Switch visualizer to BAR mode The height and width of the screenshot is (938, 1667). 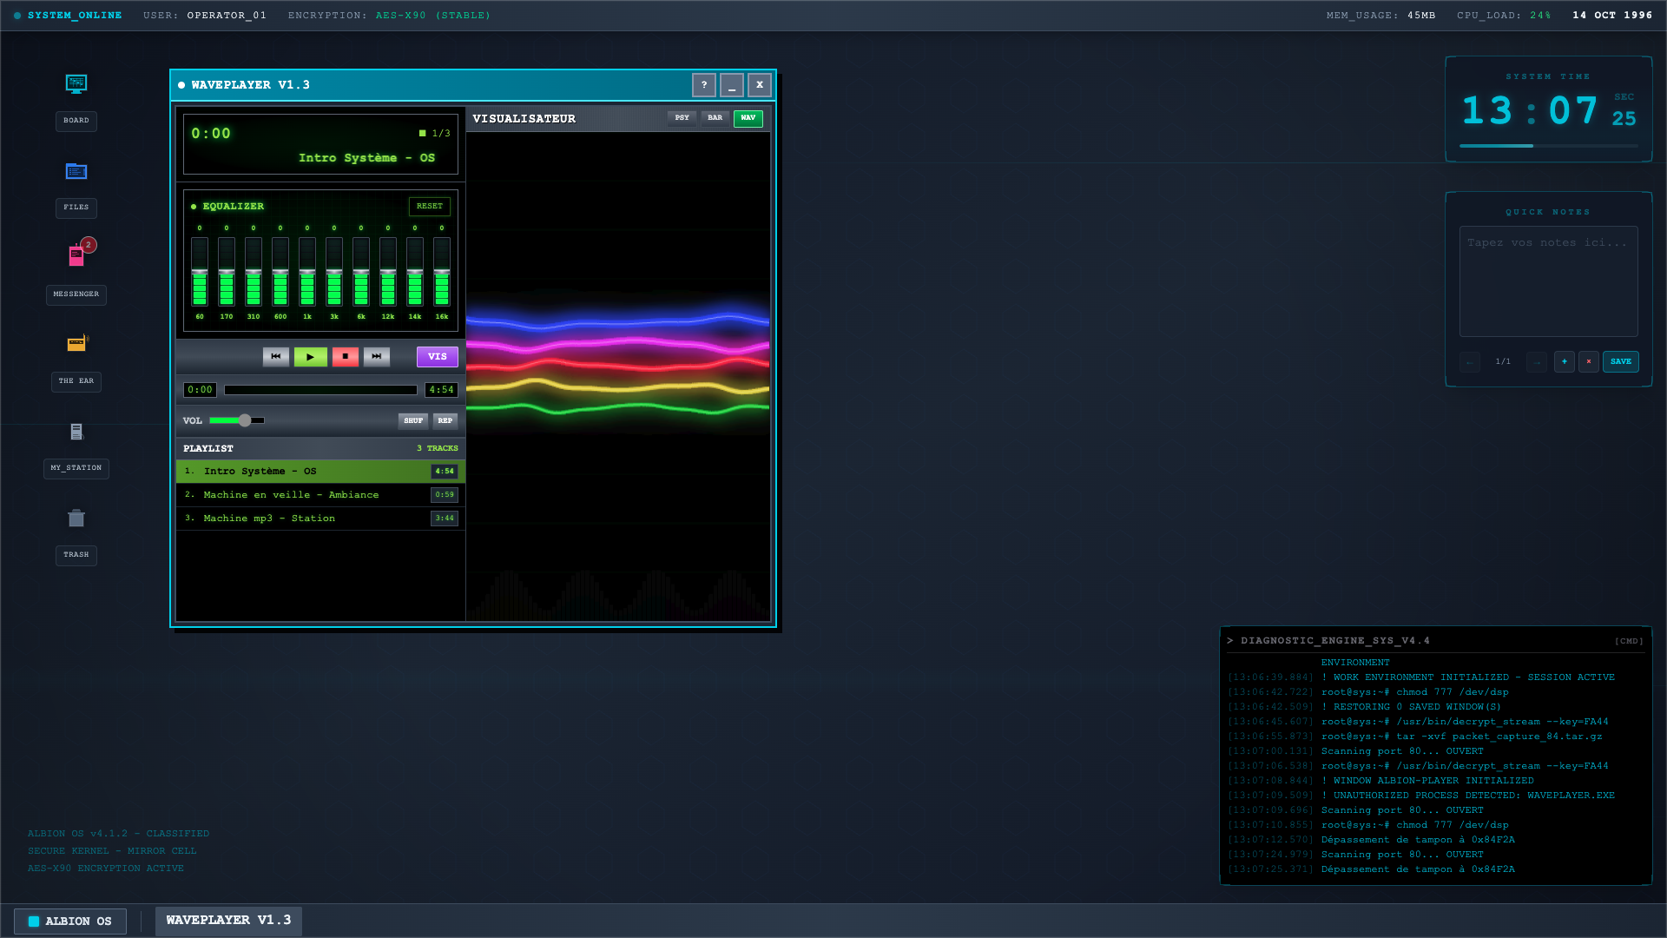click(715, 118)
